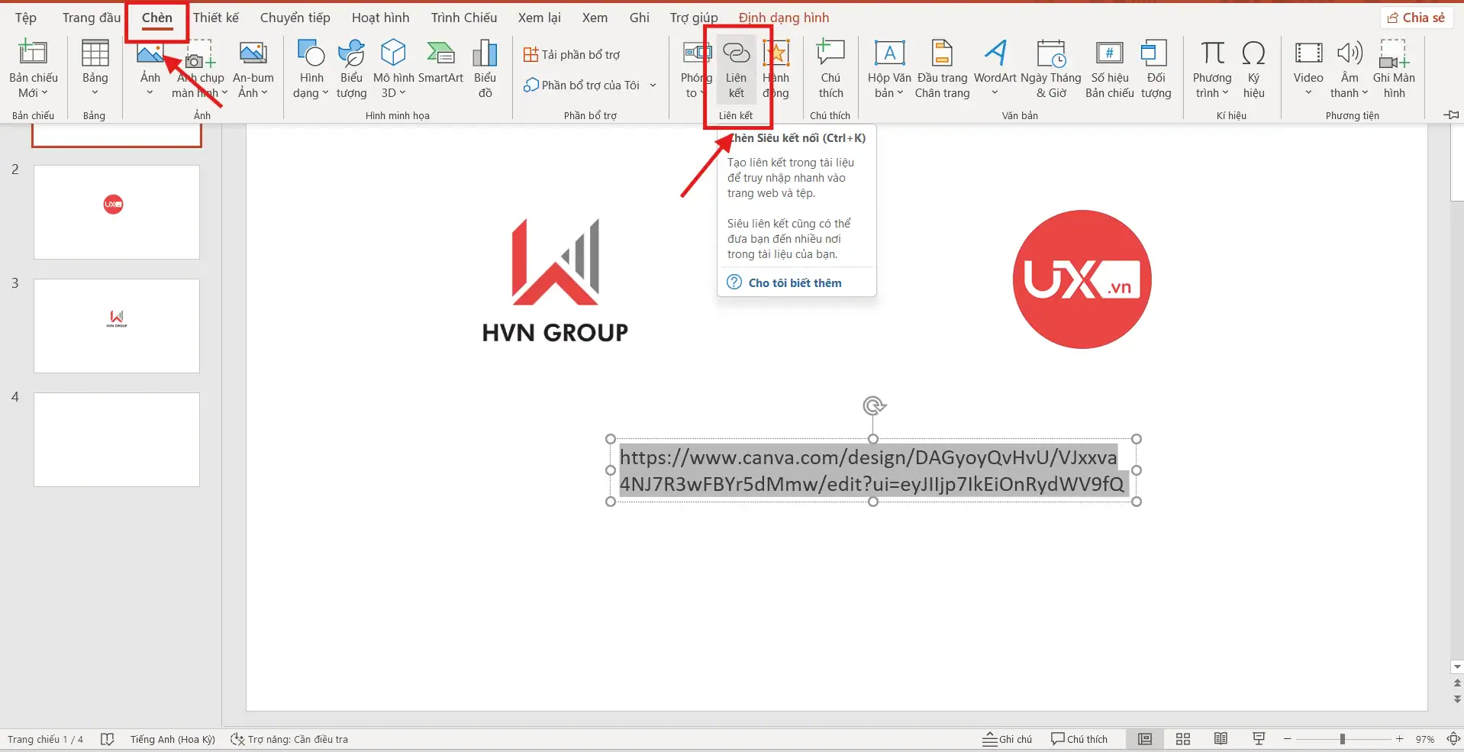Screen dimensions: 1464x752
Task: Insert a Phương trình (equation)
Action: click(x=1211, y=69)
